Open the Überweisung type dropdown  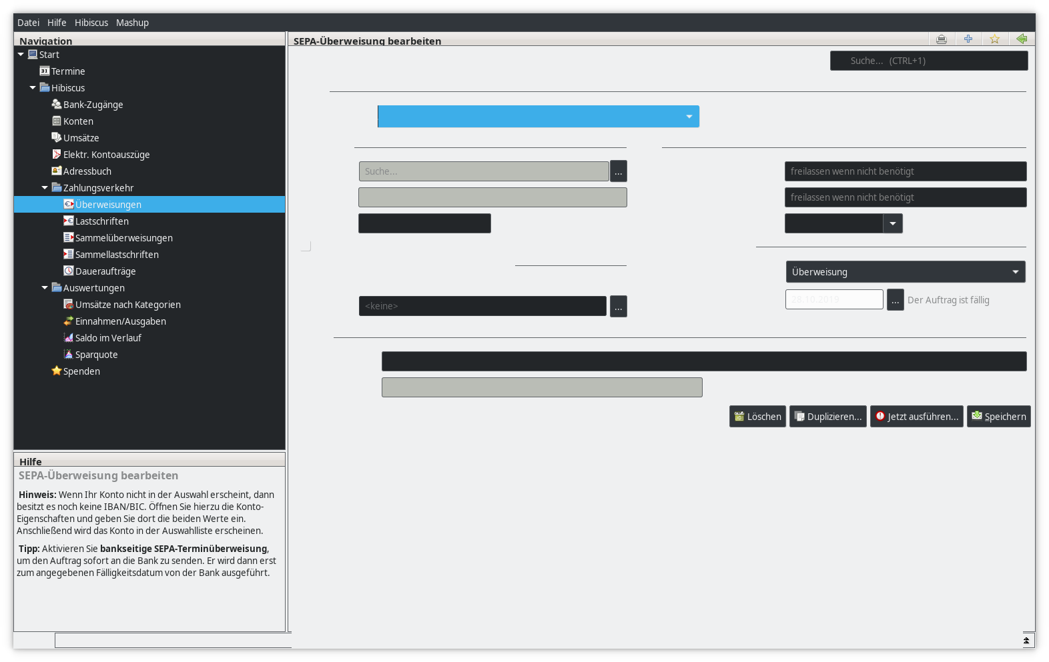click(x=905, y=272)
